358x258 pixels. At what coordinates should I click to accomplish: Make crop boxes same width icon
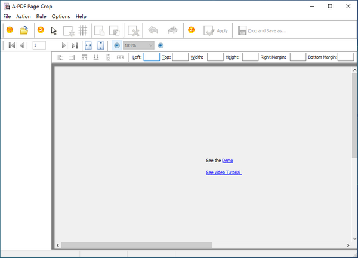coord(120,57)
